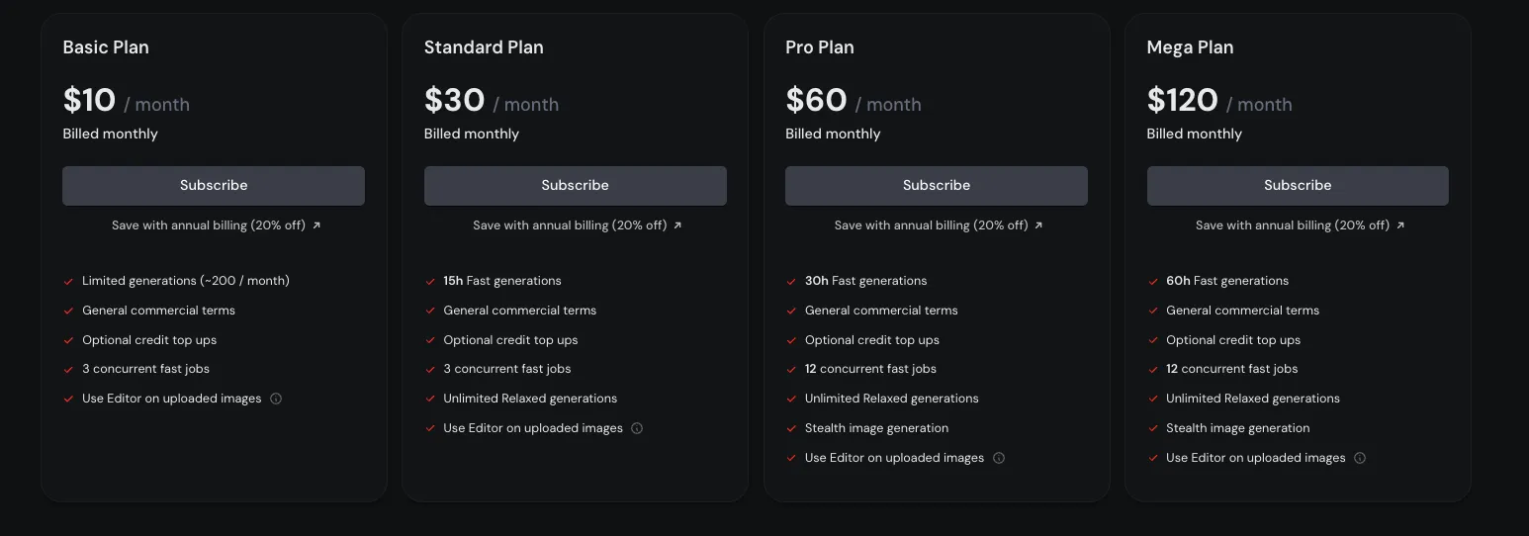Image resolution: width=1529 pixels, height=536 pixels.
Task: Subscribe to the Standard Plan
Action: (576, 186)
